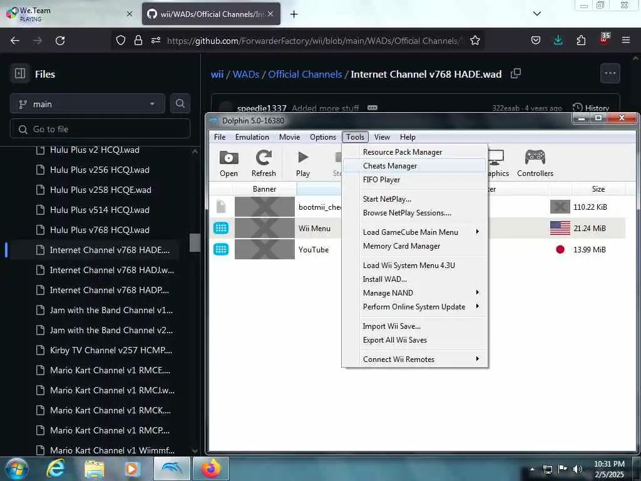Open the Firefox downloads arrow icon

pos(558,41)
